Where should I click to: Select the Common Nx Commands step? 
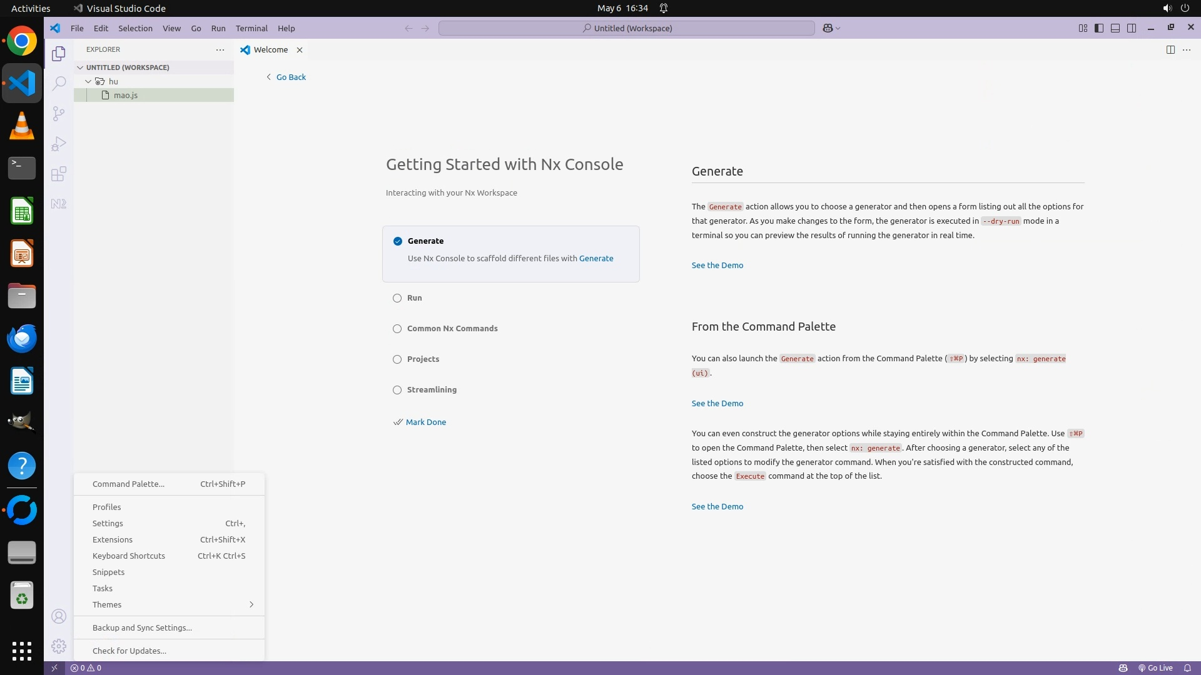tap(452, 329)
